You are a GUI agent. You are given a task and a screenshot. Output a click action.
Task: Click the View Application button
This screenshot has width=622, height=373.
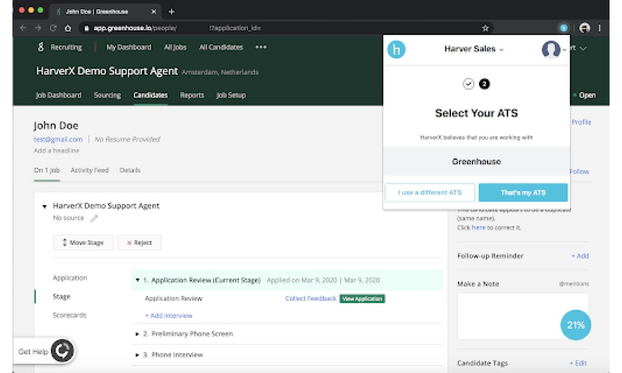(x=362, y=299)
